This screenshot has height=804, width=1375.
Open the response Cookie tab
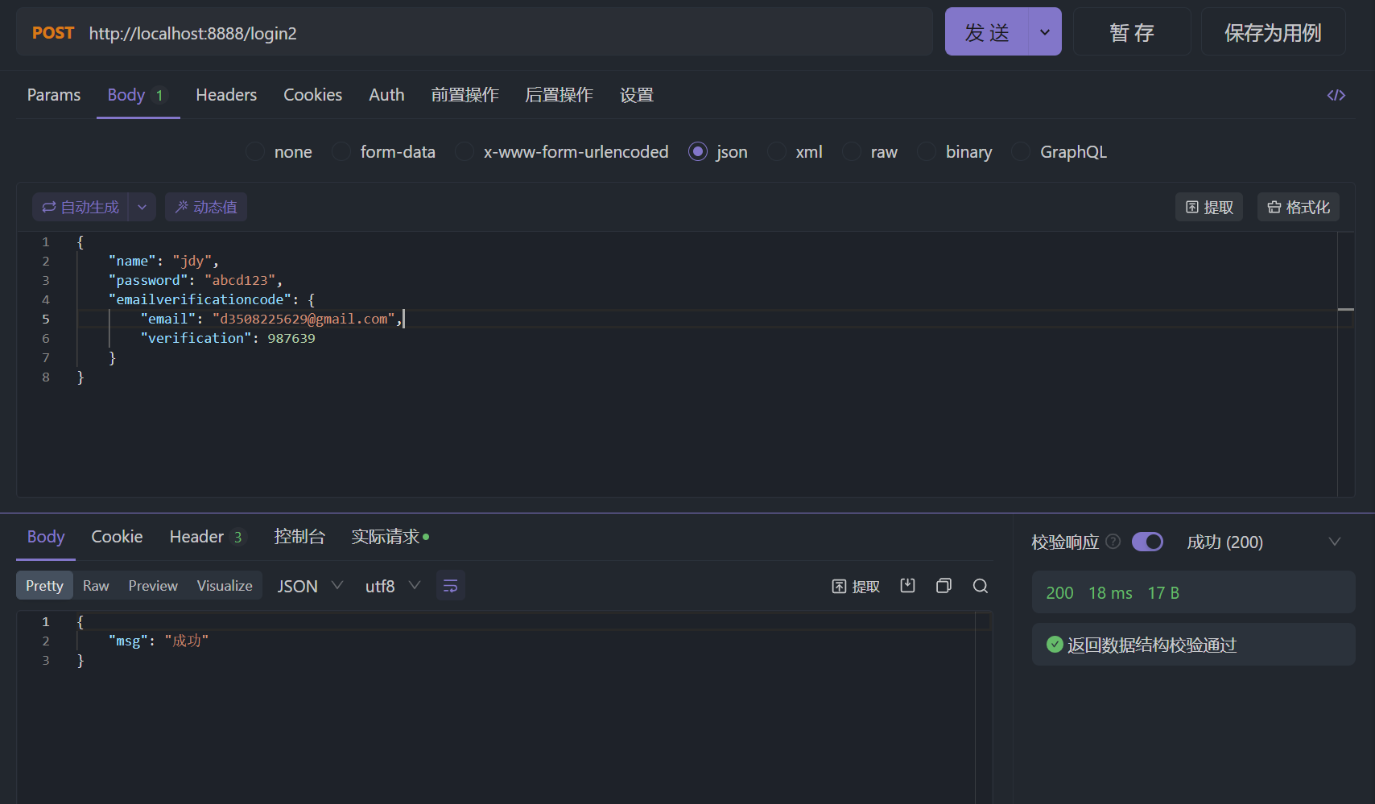(x=117, y=537)
